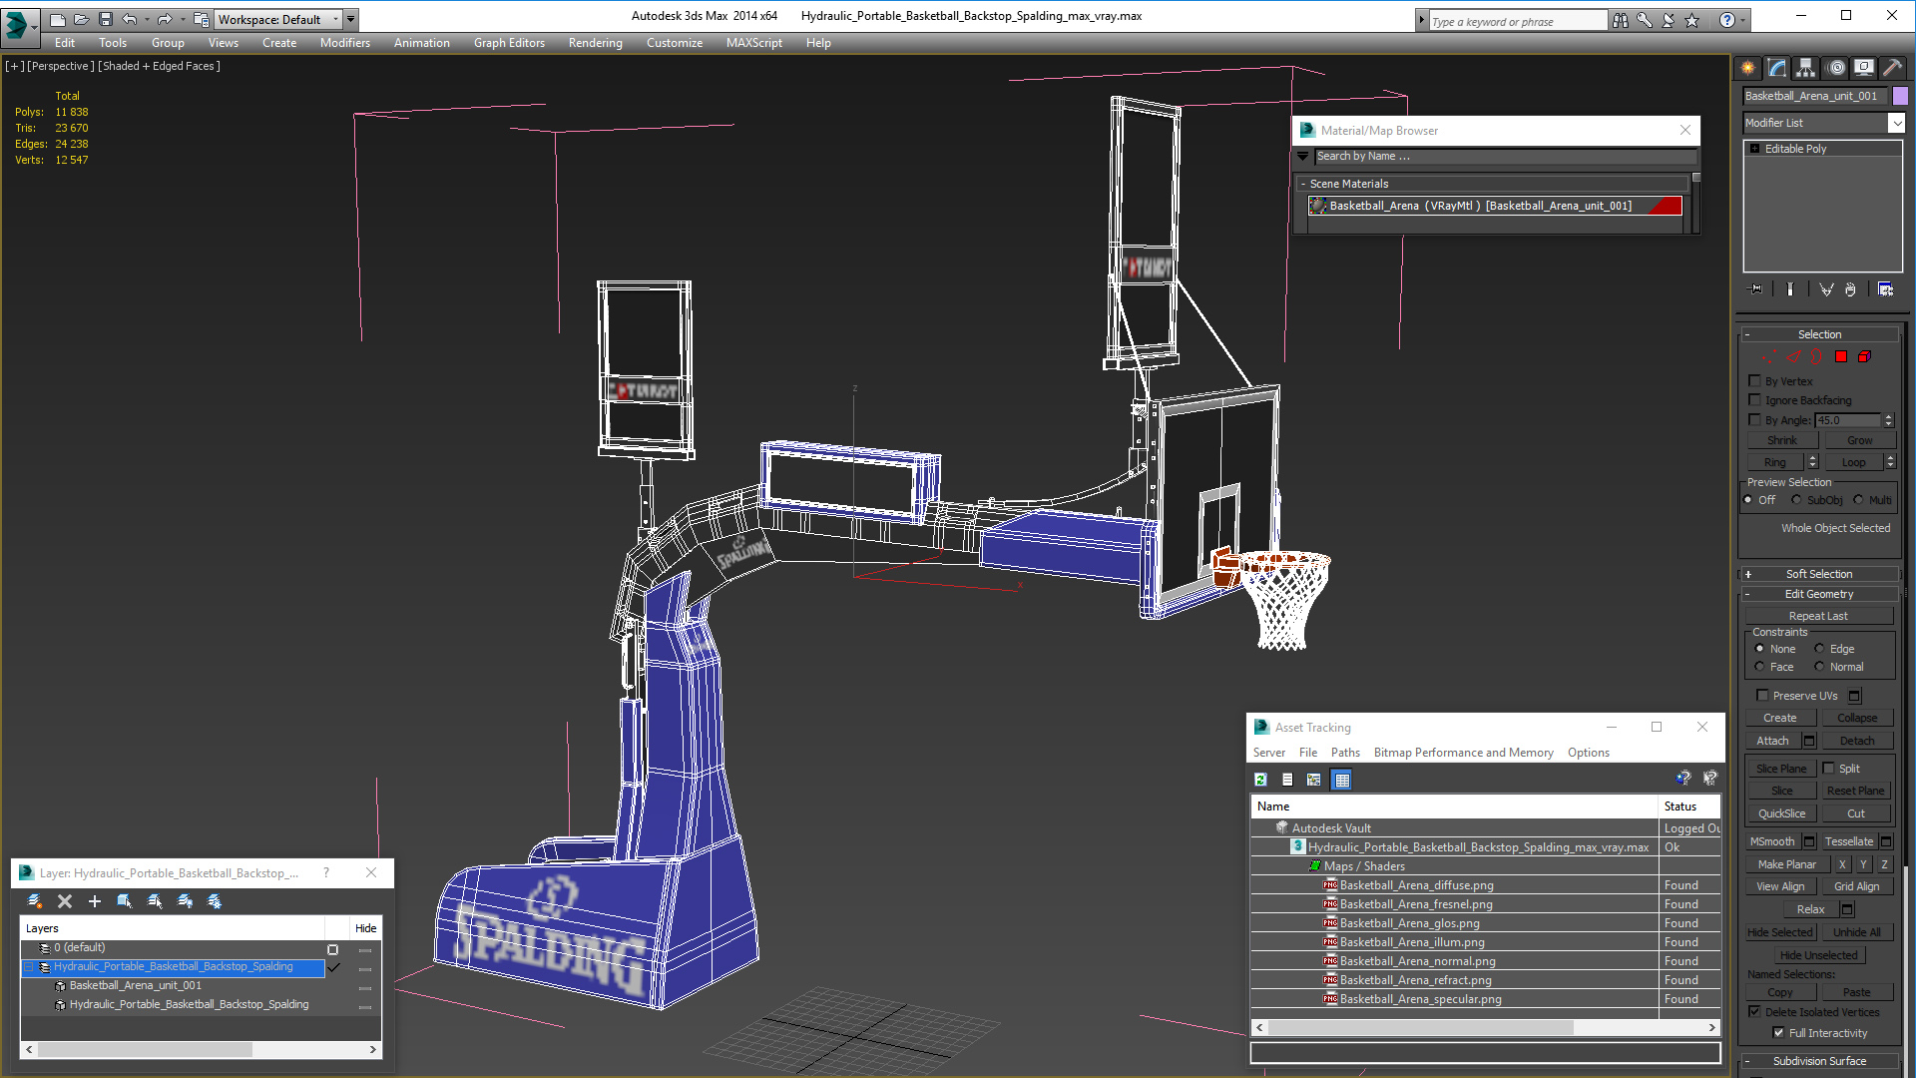This screenshot has height=1078, width=1916.
Task: Open the Create command panel tab
Action: pyautogui.click(x=1748, y=68)
